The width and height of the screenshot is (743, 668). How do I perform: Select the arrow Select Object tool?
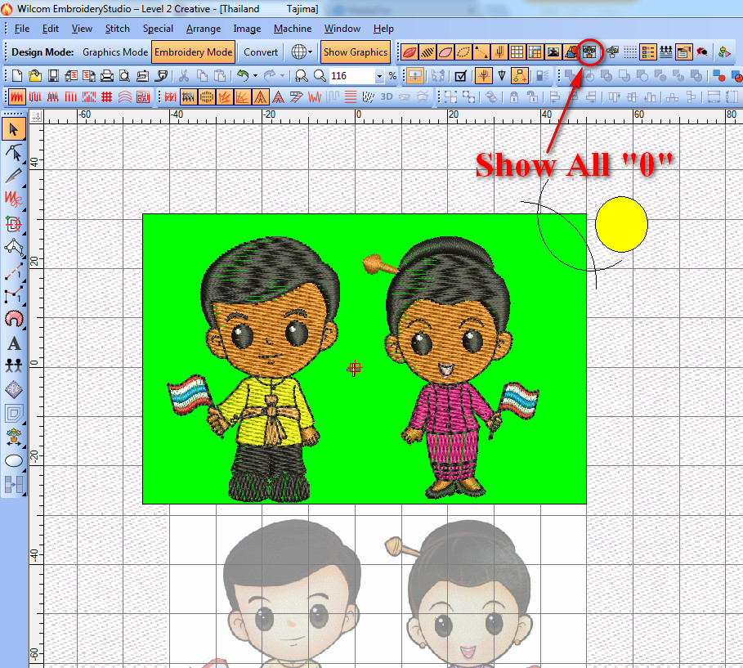tap(14, 129)
